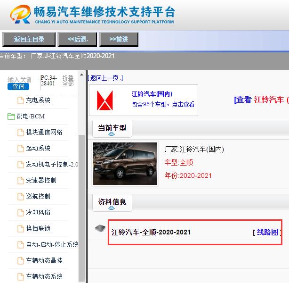Click the document icon beside 巡航控制
The width and height of the screenshot is (289, 283).
[20, 197]
